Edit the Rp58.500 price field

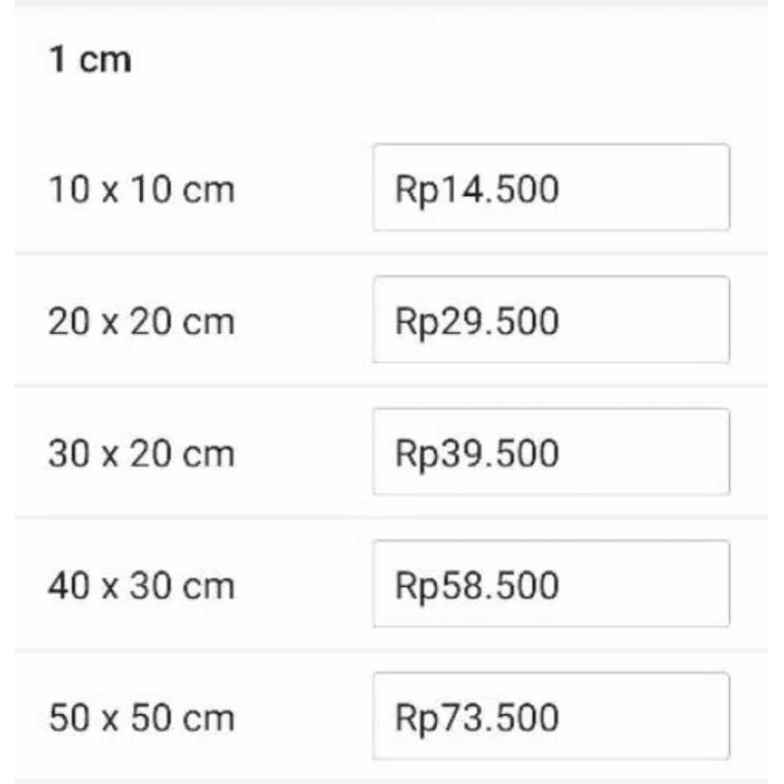click(551, 584)
